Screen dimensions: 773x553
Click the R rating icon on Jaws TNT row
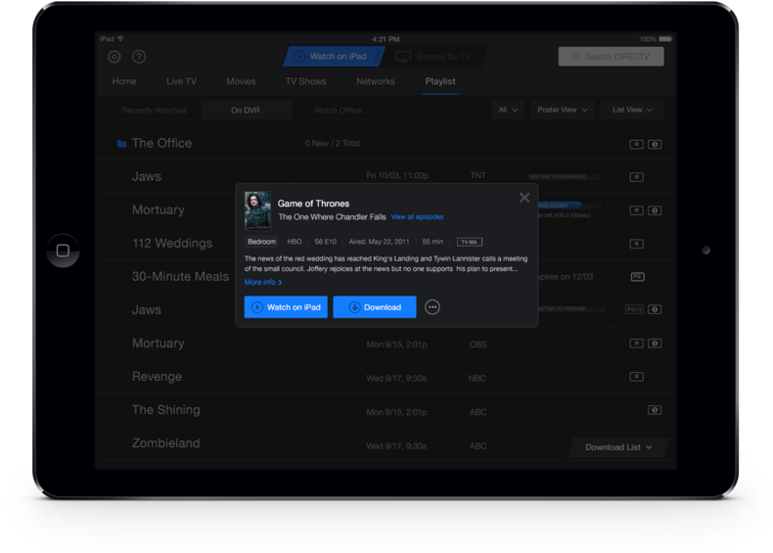(636, 176)
